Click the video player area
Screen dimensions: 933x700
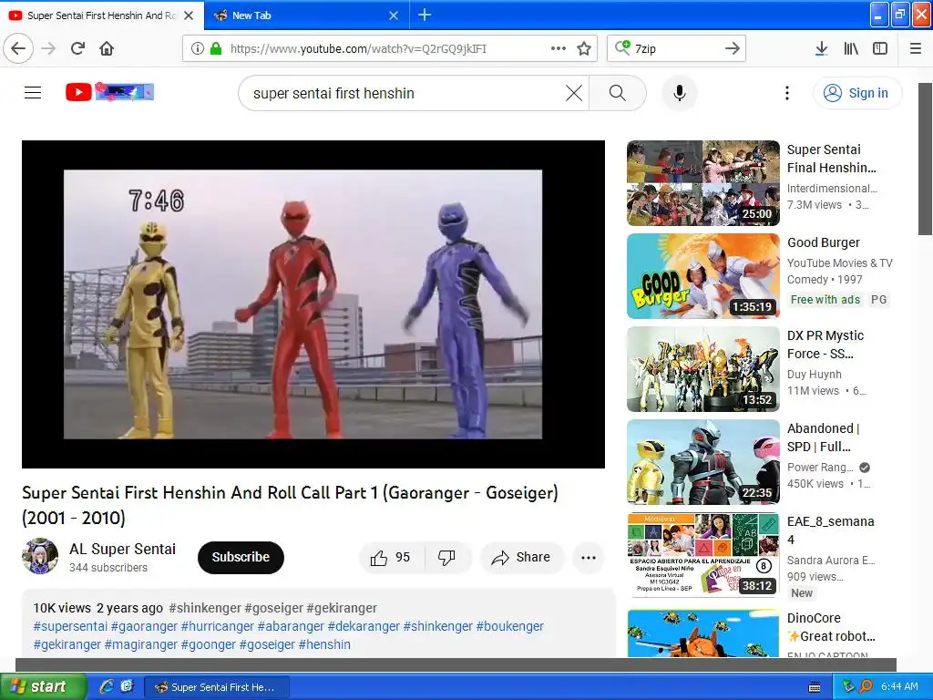coord(313,304)
